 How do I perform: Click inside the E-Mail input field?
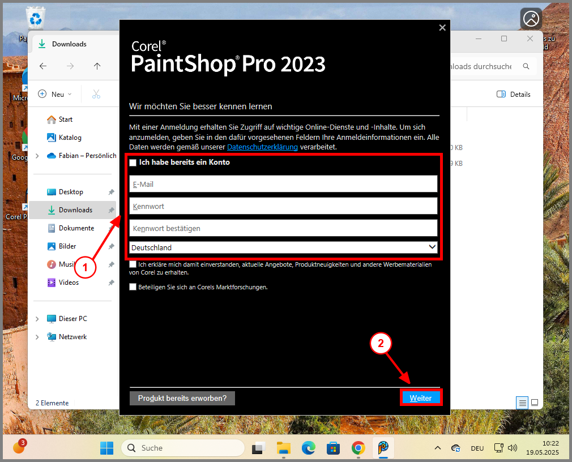tap(283, 183)
